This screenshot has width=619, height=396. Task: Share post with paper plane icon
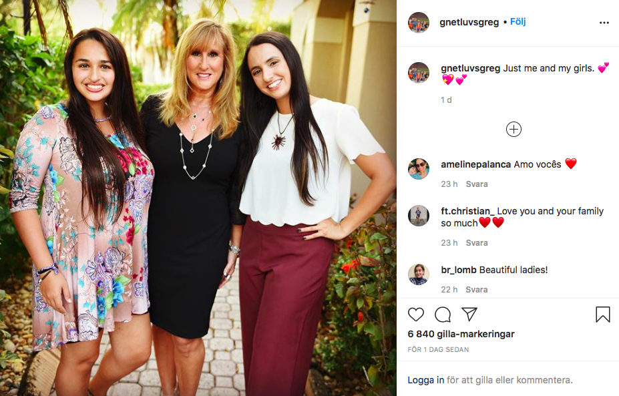click(469, 315)
